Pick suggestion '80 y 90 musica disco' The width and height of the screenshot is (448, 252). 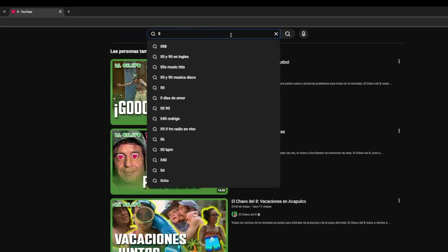[x=213, y=77]
